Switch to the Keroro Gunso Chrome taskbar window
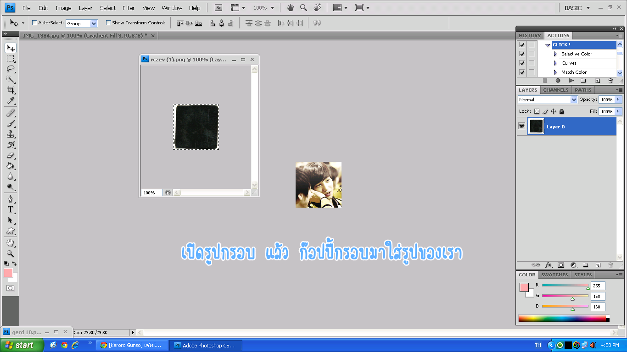Image resolution: width=627 pixels, height=352 pixels. click(x=132, y=345)
